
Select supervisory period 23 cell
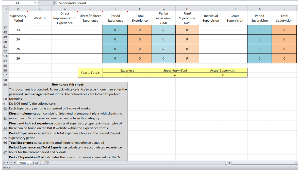click(x=18, y=30)
